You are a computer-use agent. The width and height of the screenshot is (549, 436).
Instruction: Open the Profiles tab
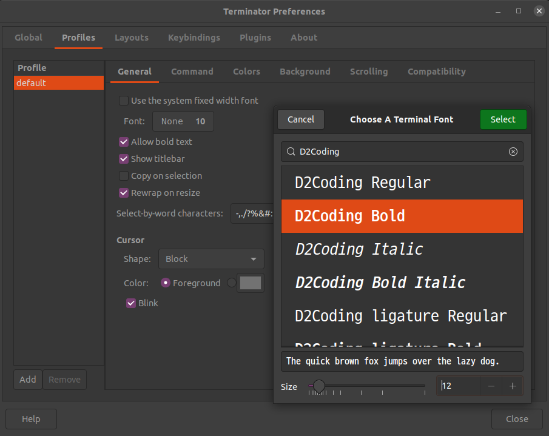click(x=78, y=38)
